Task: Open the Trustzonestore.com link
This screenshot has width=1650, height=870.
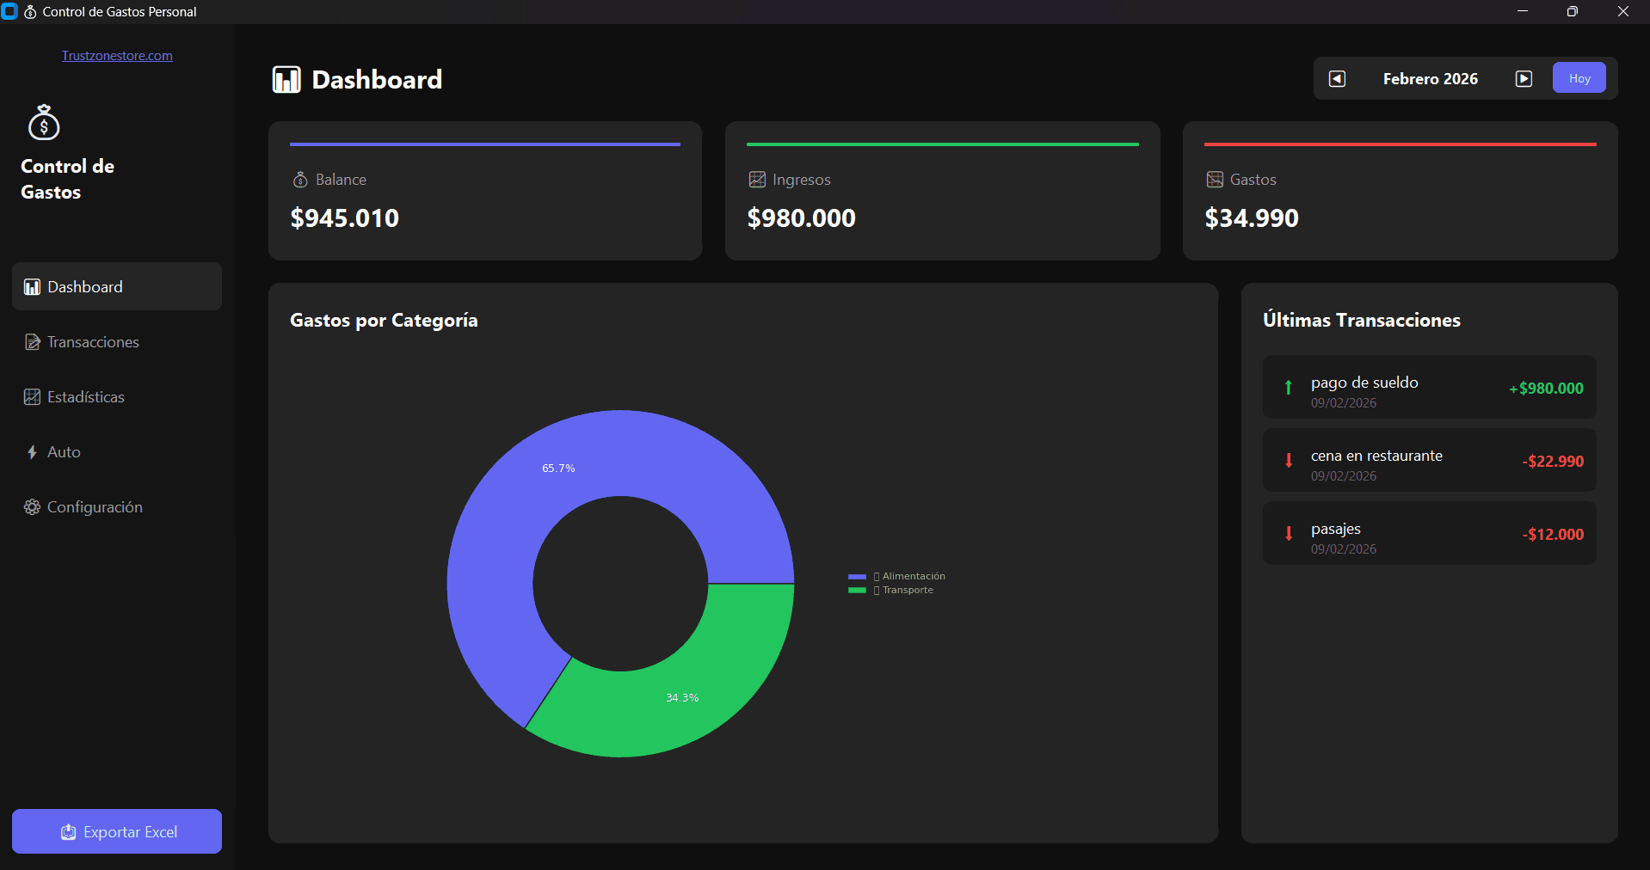Action: click(117, 55)
